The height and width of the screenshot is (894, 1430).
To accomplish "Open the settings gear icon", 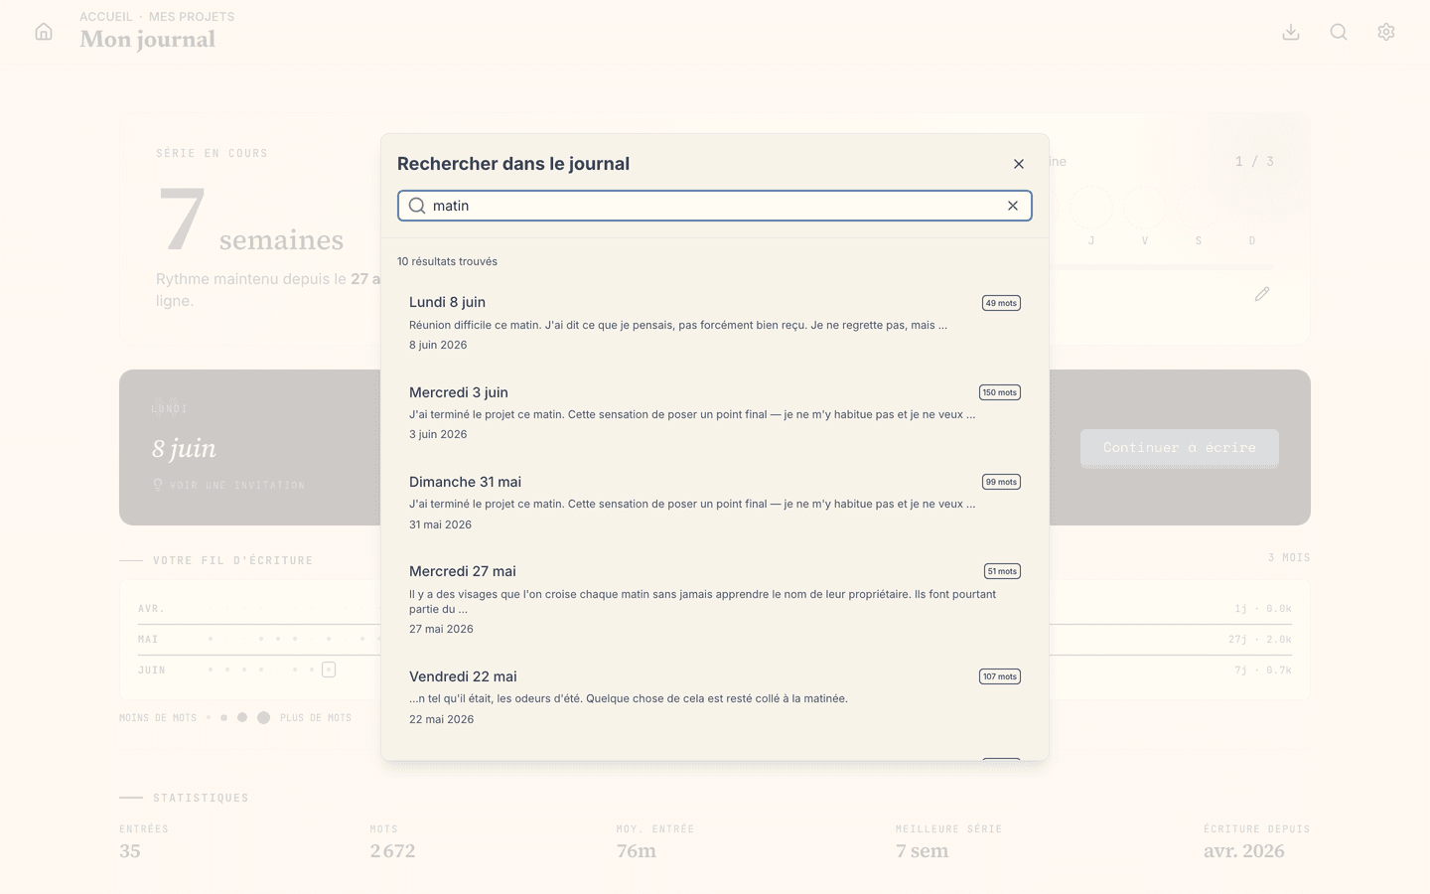I will (1386, 32).
